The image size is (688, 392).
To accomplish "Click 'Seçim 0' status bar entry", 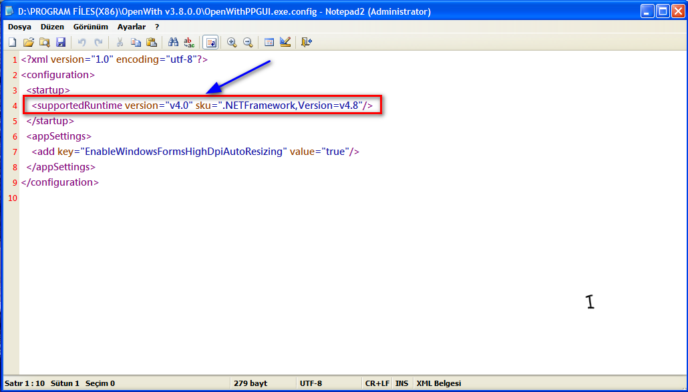I will tap(100, 383).
